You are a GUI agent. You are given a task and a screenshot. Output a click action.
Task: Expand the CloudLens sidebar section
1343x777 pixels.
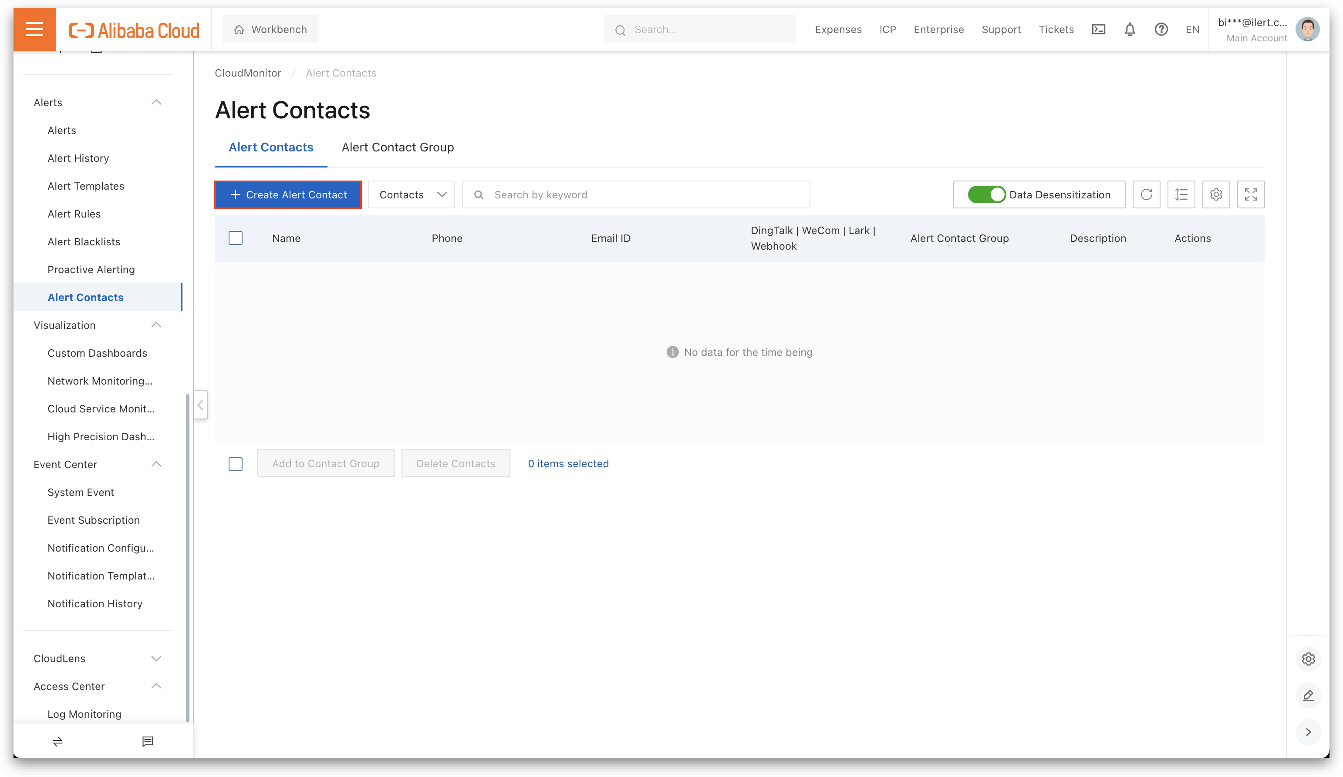pos(156,658)
